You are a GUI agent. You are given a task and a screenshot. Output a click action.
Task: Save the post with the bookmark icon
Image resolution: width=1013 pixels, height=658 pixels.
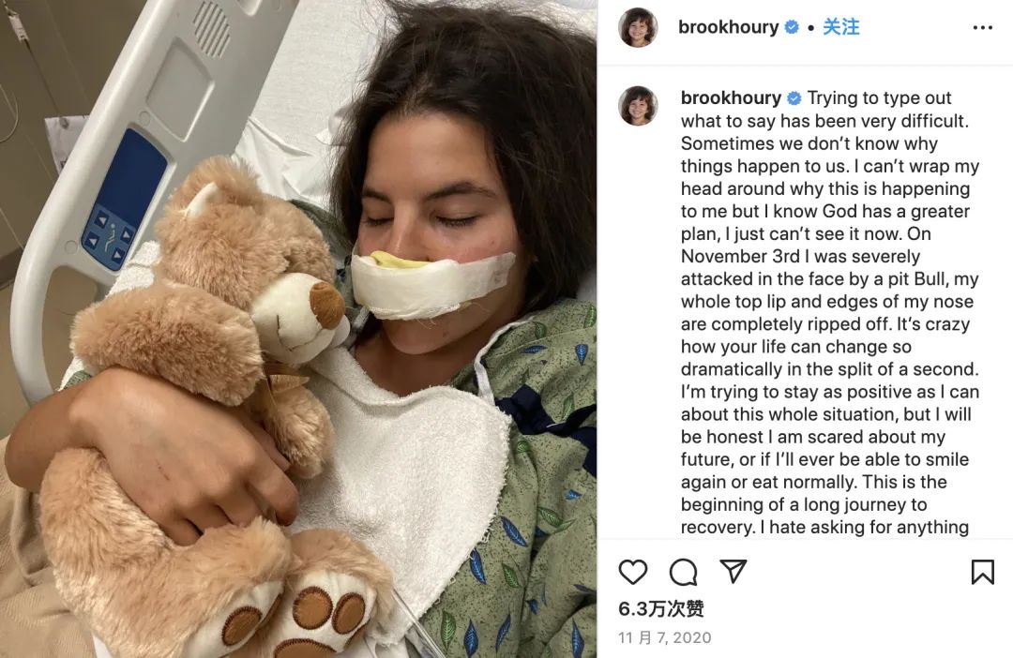click(982, 572)
